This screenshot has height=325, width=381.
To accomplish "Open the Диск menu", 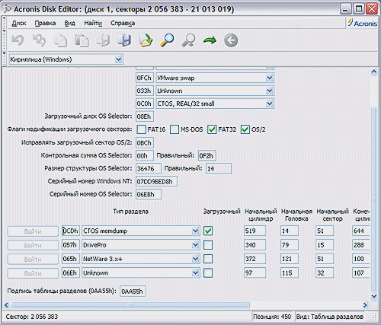I will click(x=19, y=24).
